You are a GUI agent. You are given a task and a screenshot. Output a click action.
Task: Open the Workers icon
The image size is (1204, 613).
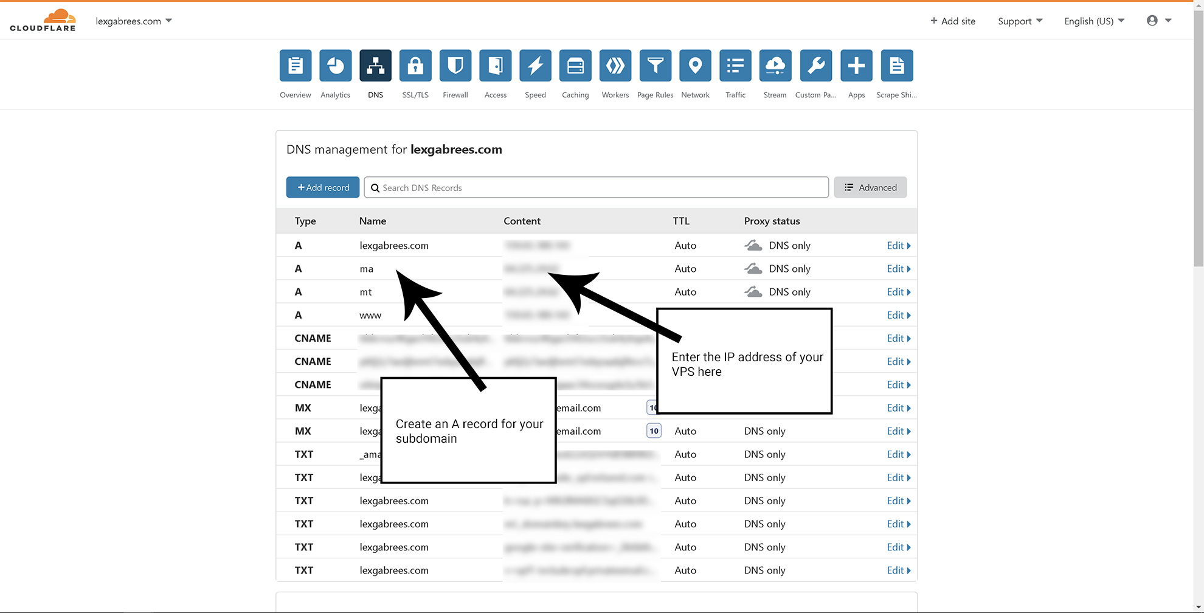click(x=615, y=66)
